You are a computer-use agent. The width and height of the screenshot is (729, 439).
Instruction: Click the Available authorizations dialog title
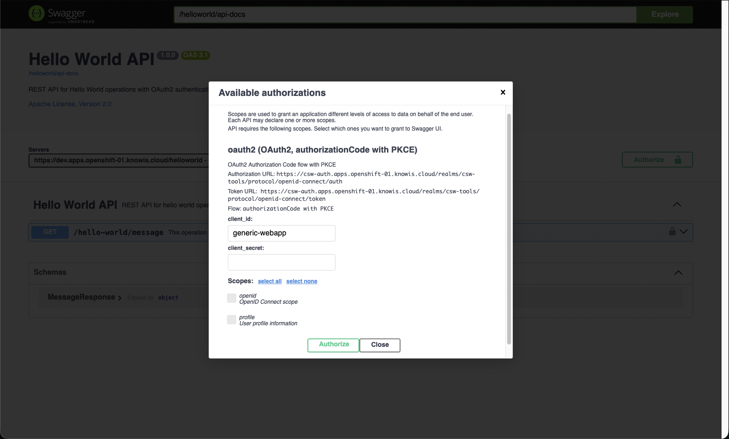pos(272,93)
